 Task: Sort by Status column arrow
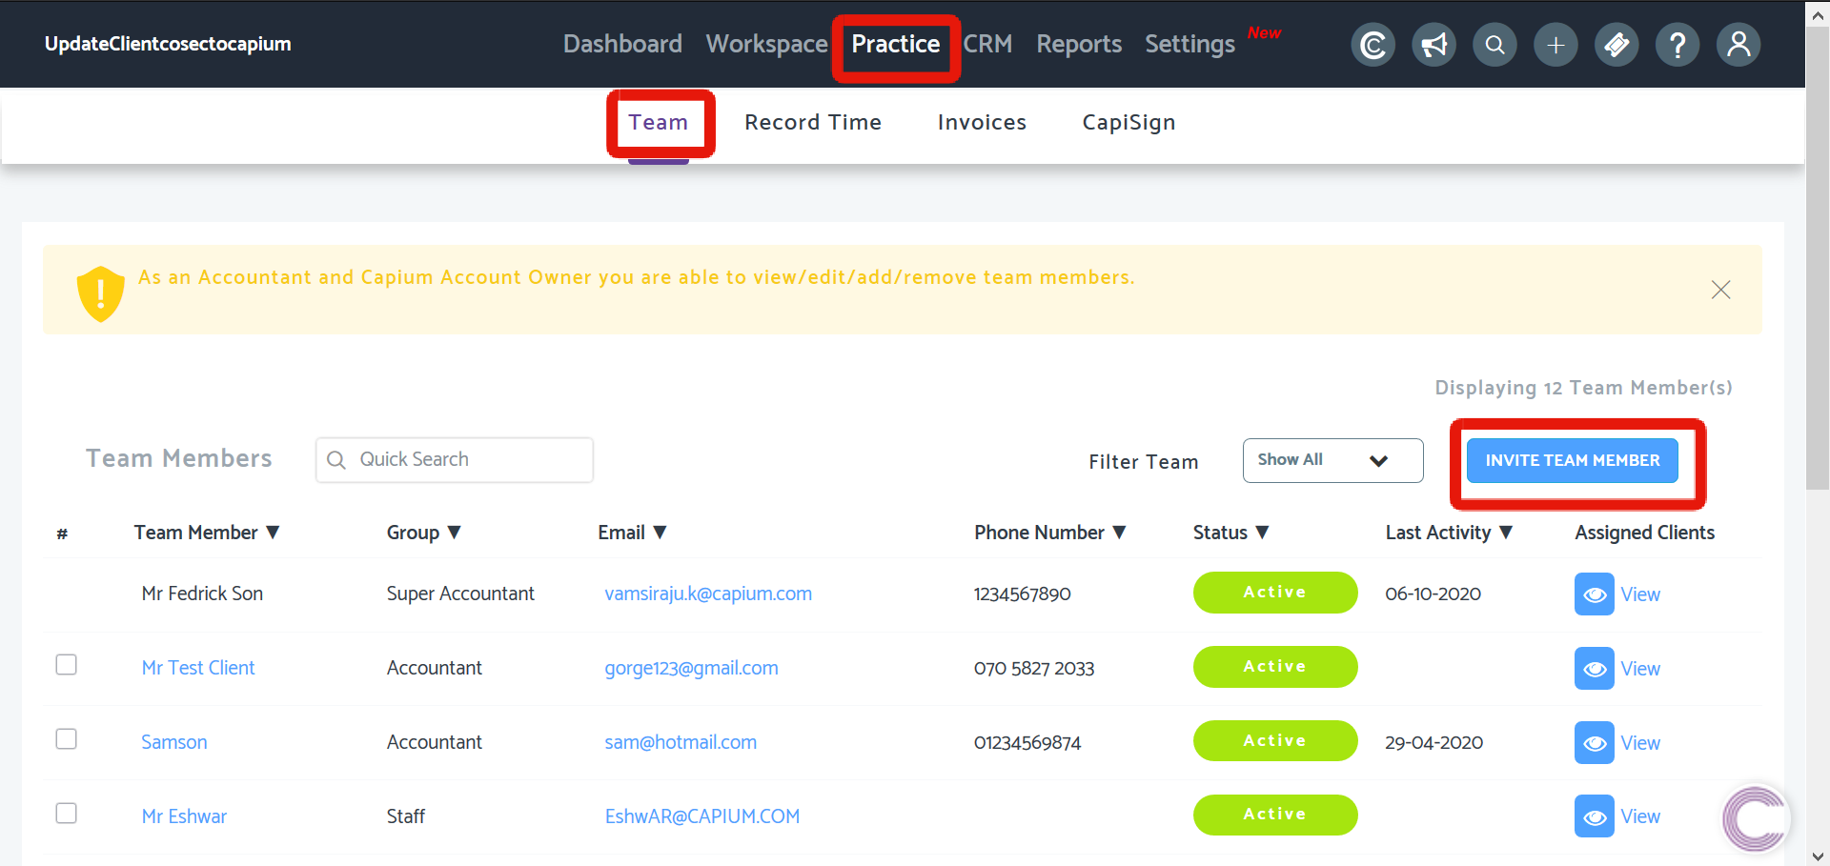point(1262,533)
